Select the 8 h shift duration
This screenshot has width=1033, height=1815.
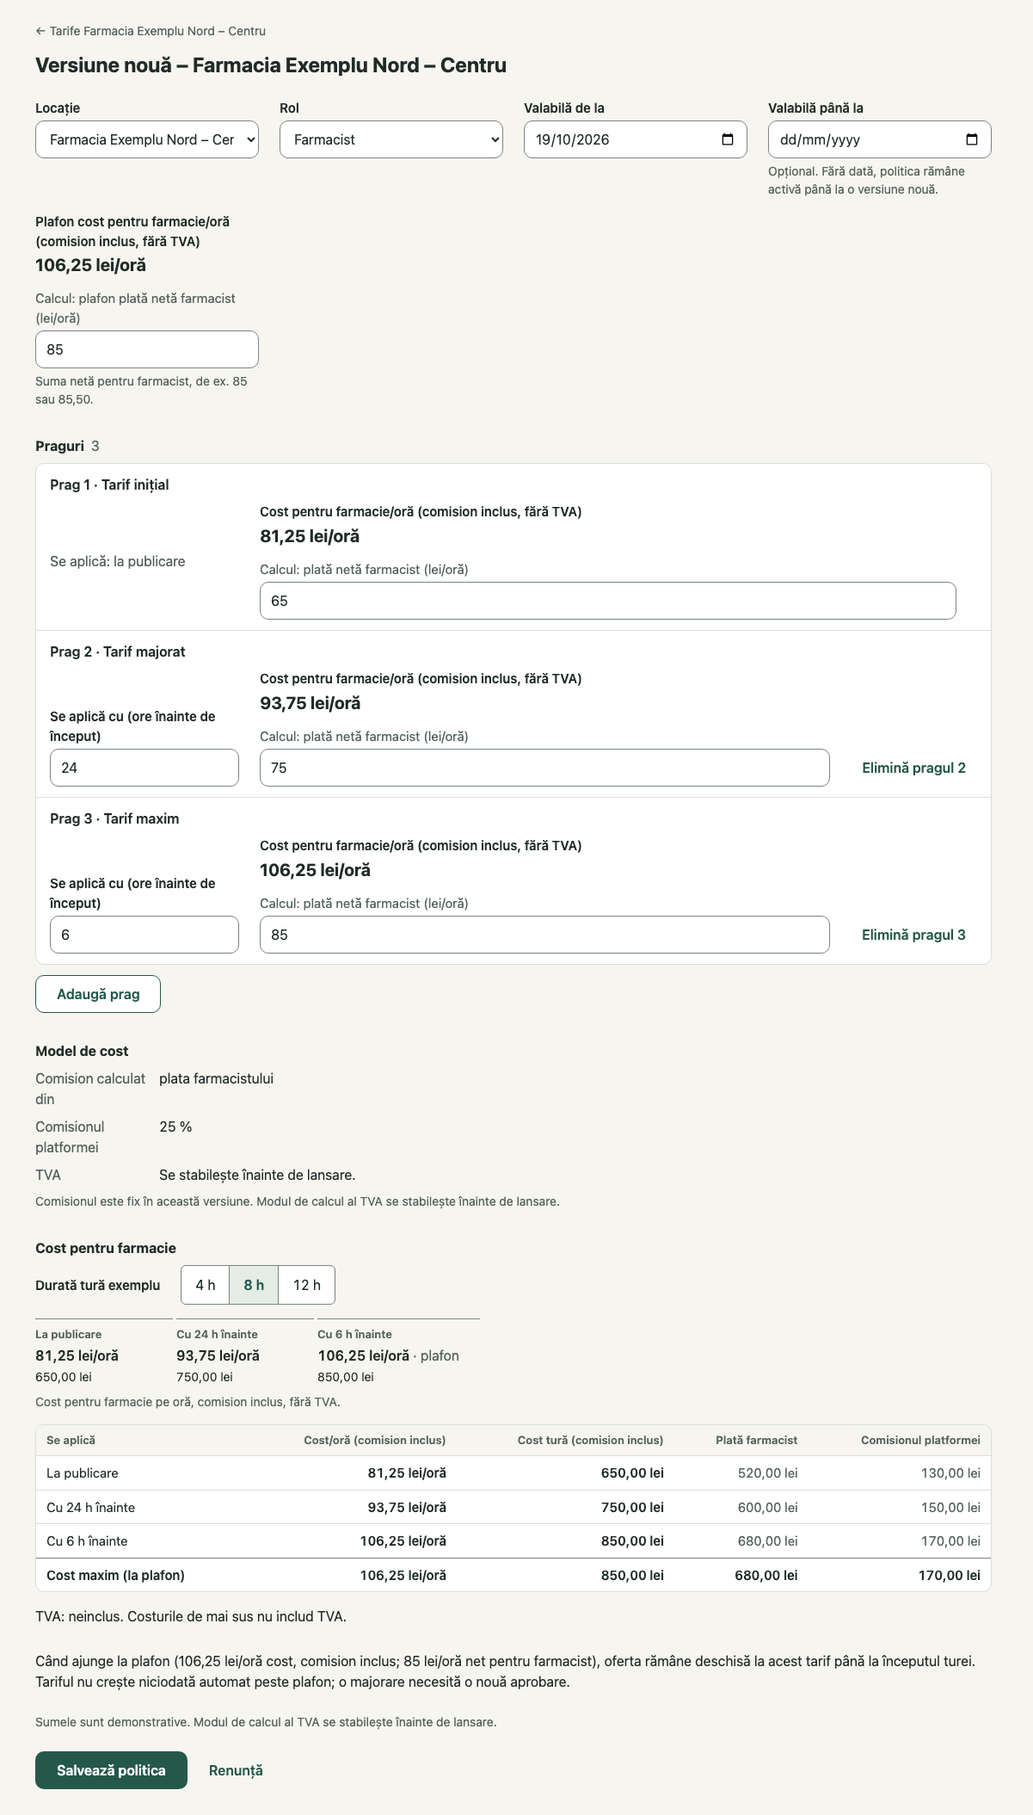[254, 1285]
